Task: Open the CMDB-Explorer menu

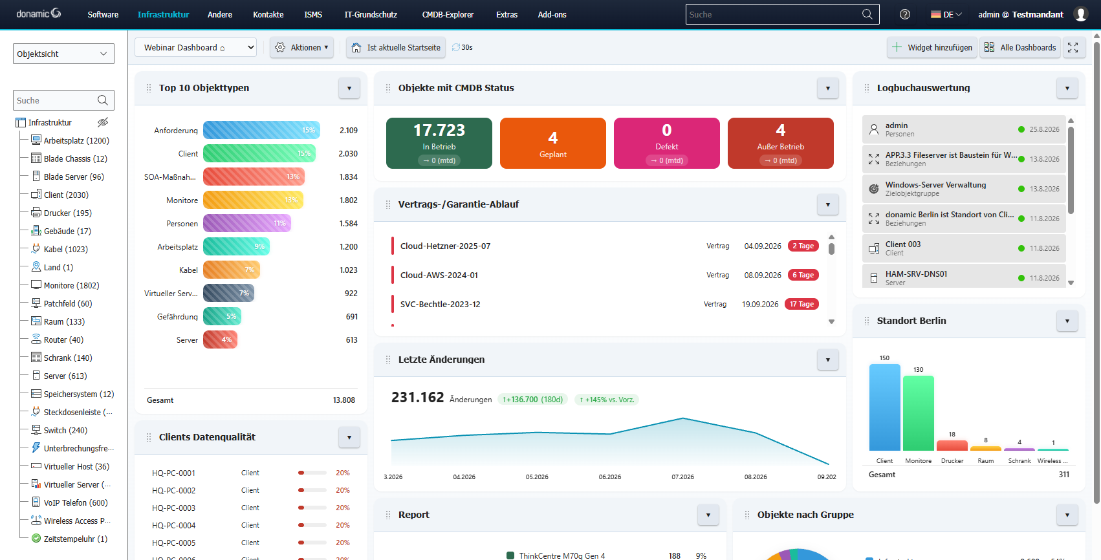Action: click(448, 14)
